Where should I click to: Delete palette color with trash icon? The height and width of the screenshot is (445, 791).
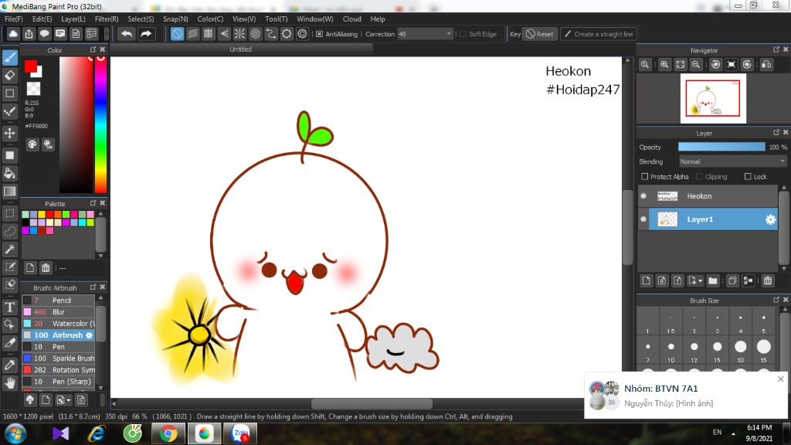pos(46,268)
